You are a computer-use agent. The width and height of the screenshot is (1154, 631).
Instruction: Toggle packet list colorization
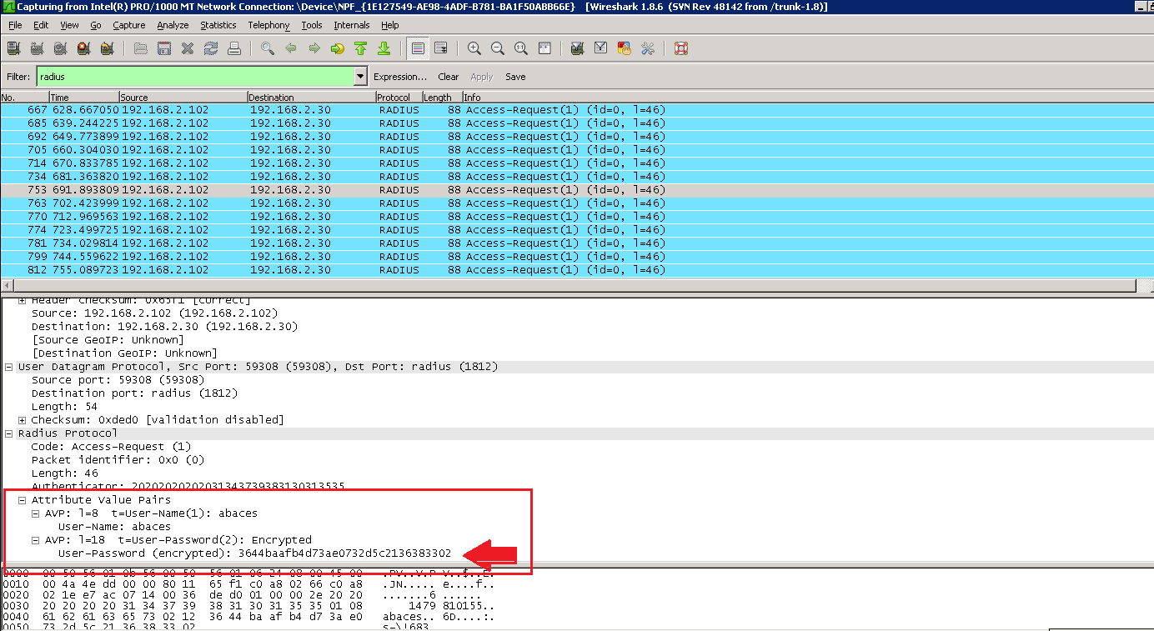417,48
